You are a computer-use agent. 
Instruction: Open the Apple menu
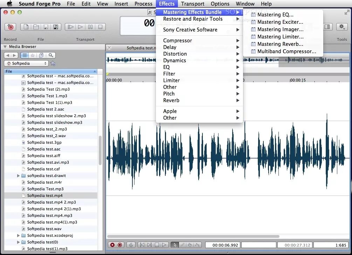pos(10,4)
